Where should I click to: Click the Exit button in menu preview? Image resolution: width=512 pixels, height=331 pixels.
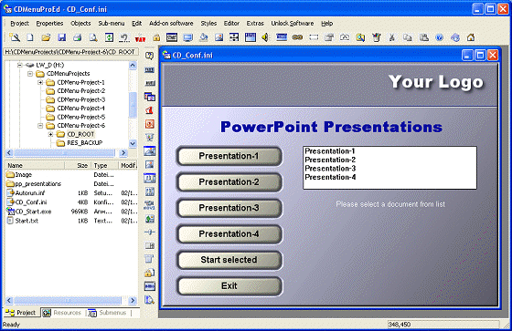[x=229, y=286]
